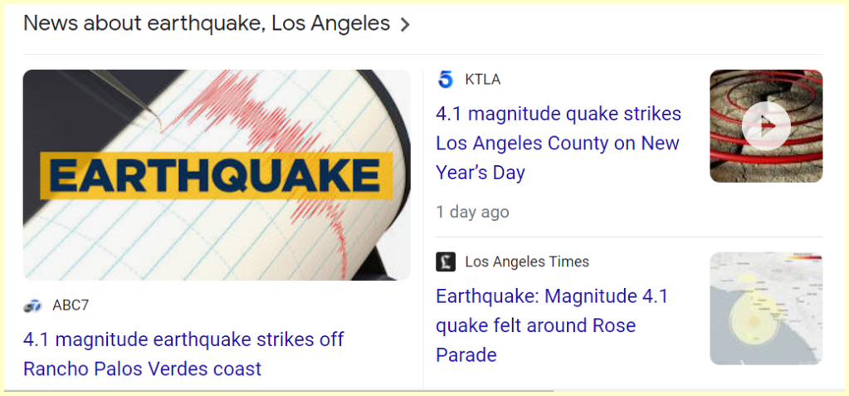Click the ABC7 logo icon

pos(32,306)
